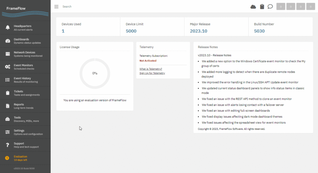Click the dark mode dashboard themes note
318x173 pixels.
242,117
